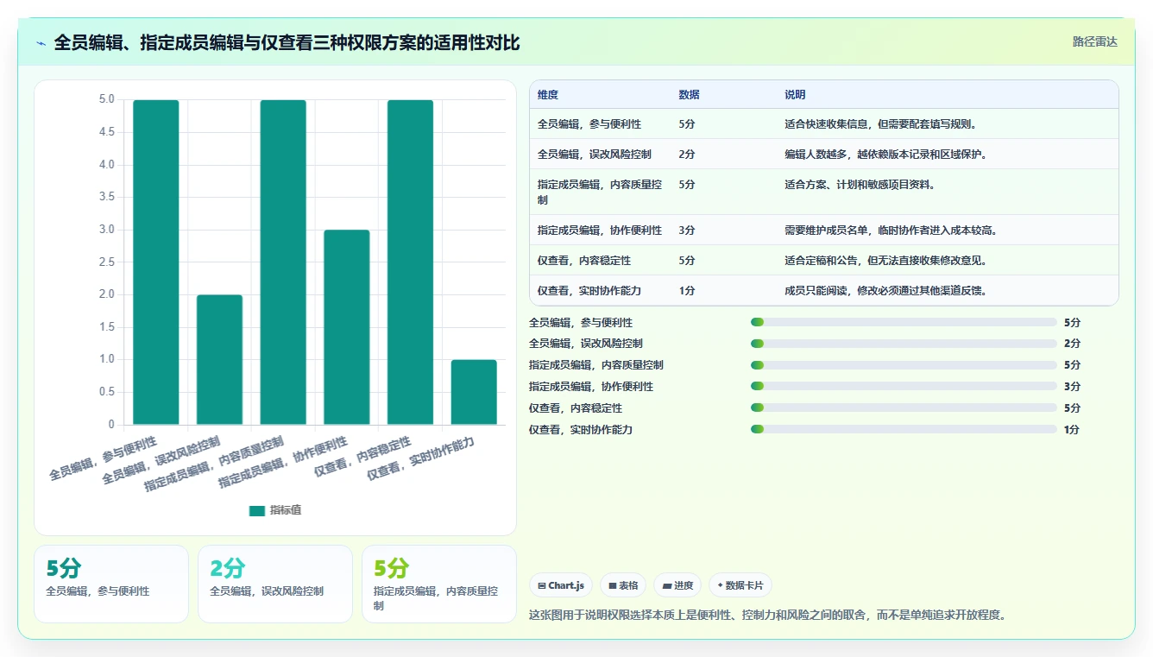Screen dimensions: 1153x657
Task: Click the 数据卡片 chip
Action: coord(740,585)
